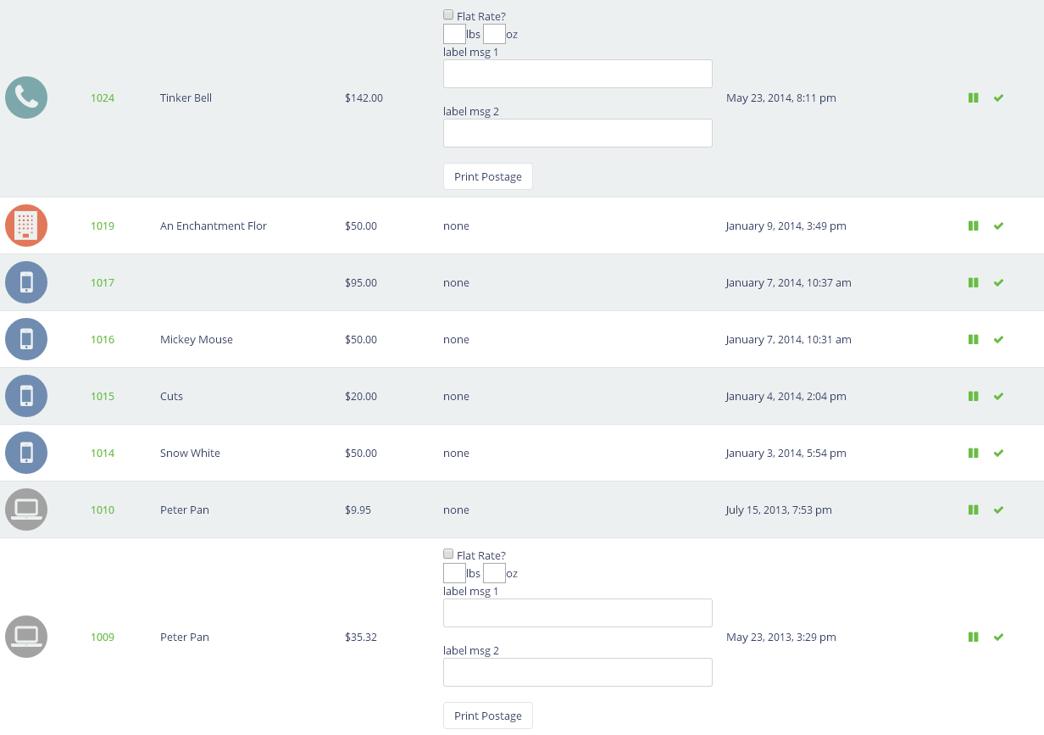
Task: Focus label msg 1 field for order 1024
Action: click(577, 74)
